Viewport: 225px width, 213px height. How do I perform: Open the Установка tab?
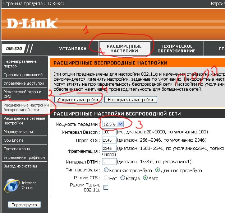[x=73, y=49]
